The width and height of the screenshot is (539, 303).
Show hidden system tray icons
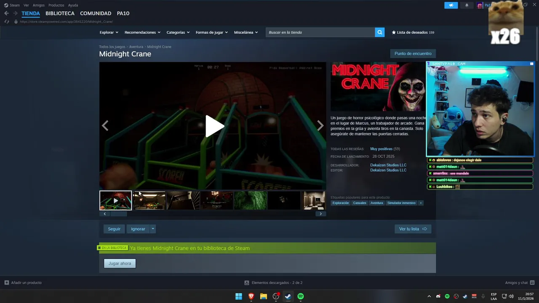(429, 296)
